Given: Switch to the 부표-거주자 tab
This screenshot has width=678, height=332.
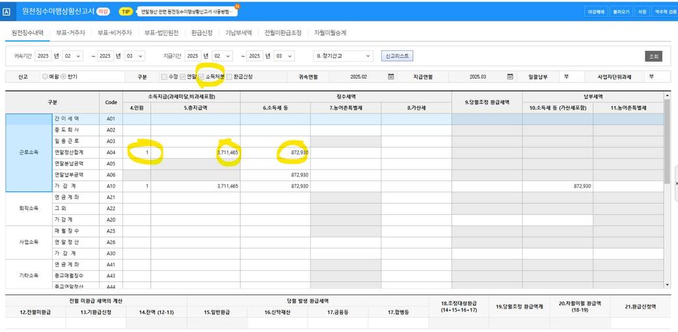Looking at the screenshot, I should click(70, 33).
